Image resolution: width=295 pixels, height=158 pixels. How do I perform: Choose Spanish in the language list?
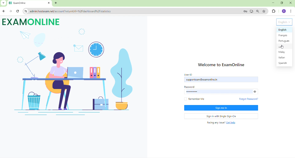[x=283, y=63]
